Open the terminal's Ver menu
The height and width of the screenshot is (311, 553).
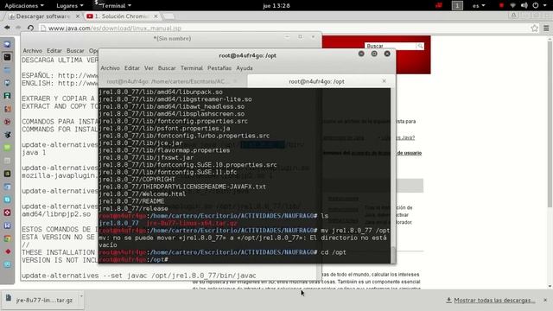tap(149, 68)
